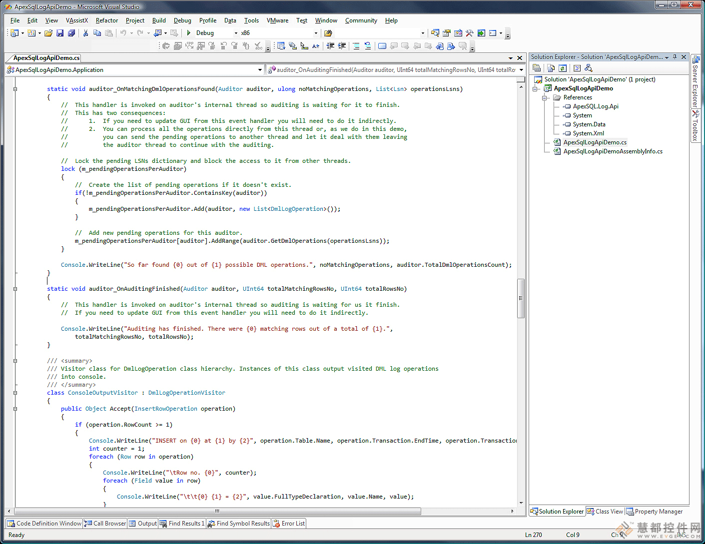The image size is (705, 544).
Task: Open the ApexSqlLogApiDemo.Application types dropdown
Action: click(x=260, y=70)
